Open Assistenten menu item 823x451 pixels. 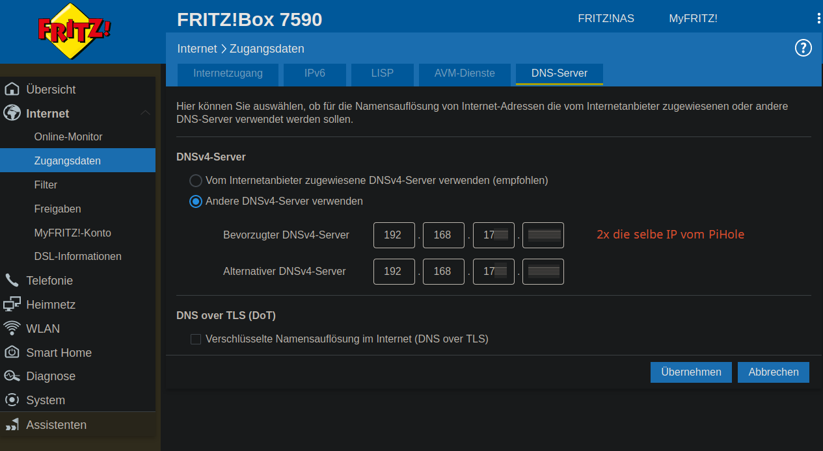point(56,424)
